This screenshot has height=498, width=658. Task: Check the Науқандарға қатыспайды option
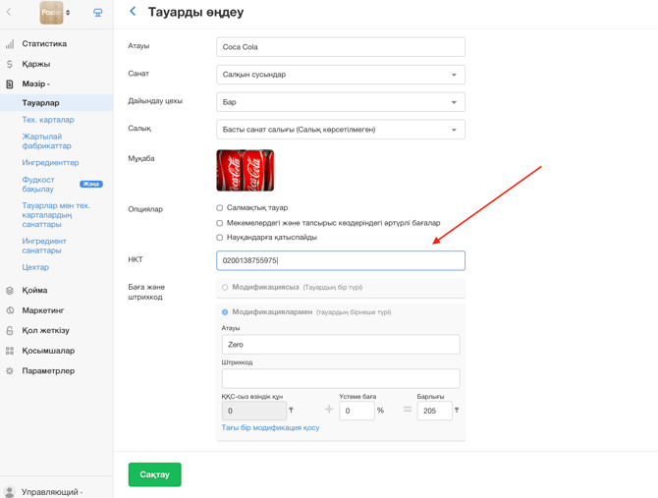coord(219,238)
